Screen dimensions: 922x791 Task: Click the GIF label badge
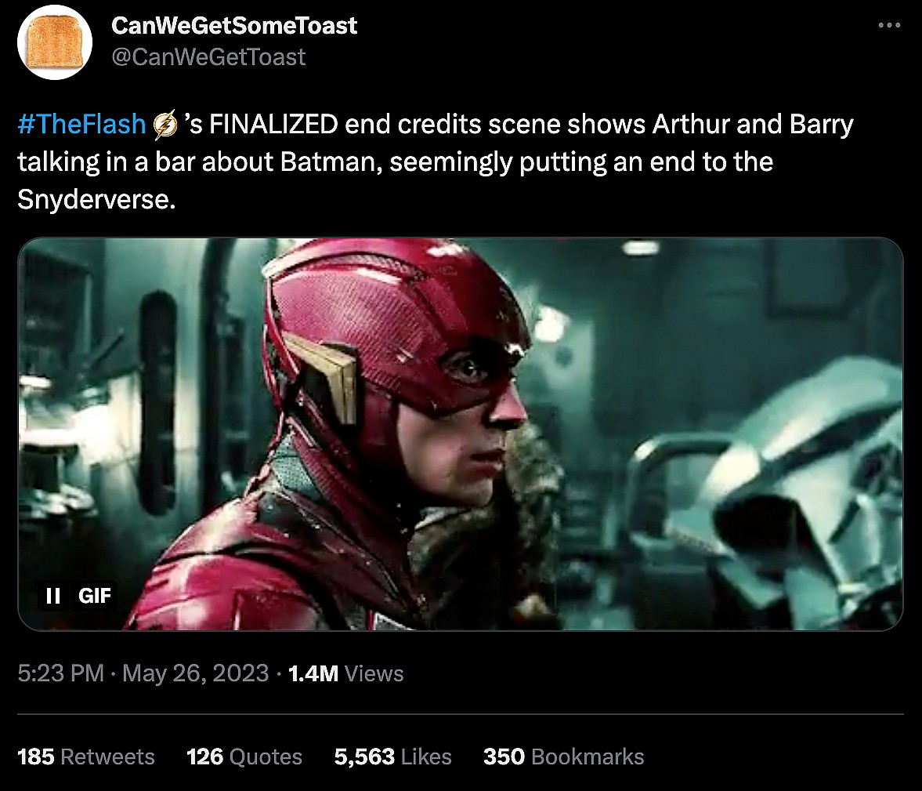95,596
